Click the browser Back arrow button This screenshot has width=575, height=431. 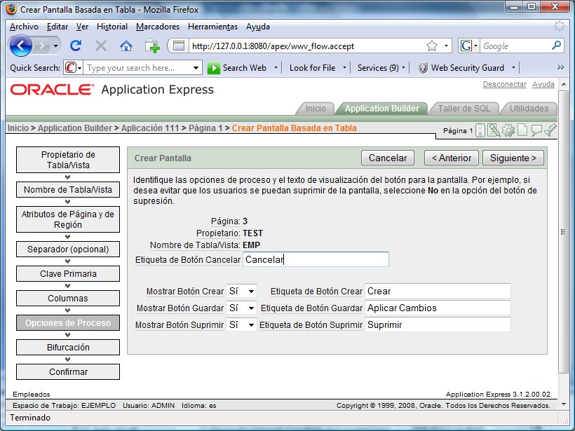20,46
